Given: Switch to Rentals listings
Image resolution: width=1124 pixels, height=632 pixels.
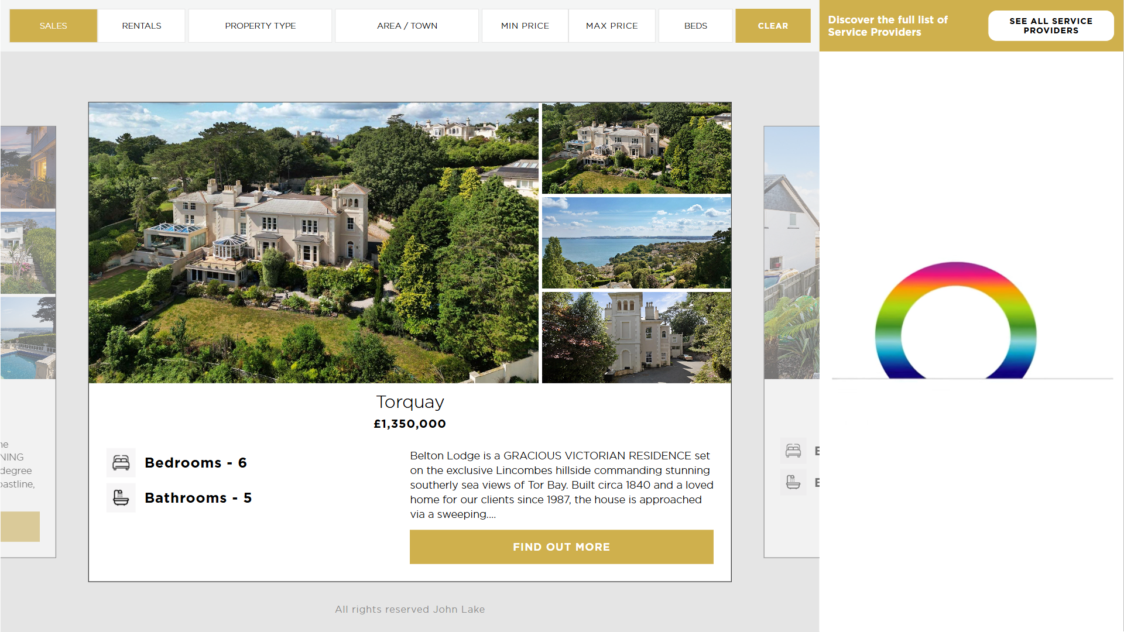Looking at the screenshot, I should point(142,26).
